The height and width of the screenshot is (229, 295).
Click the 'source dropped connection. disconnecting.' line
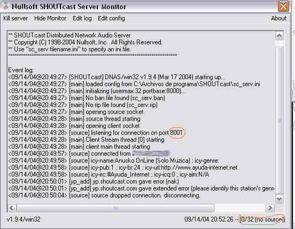pos(104,195)
